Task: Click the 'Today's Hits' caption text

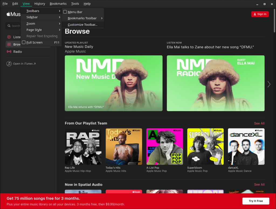Action: click(x=113, y=168)
